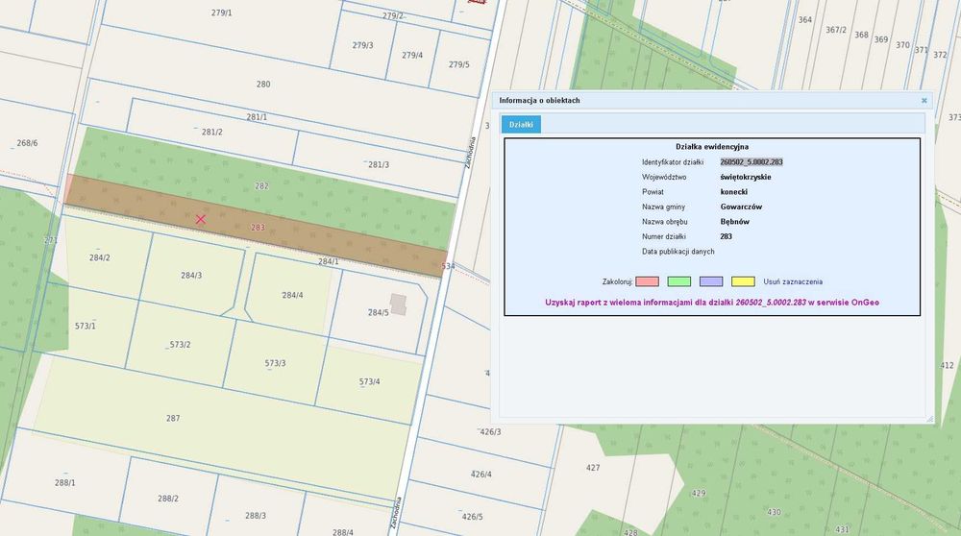Click parcel 279/4 on the map
Screen dimensions: 961x536
coord(412,55)
